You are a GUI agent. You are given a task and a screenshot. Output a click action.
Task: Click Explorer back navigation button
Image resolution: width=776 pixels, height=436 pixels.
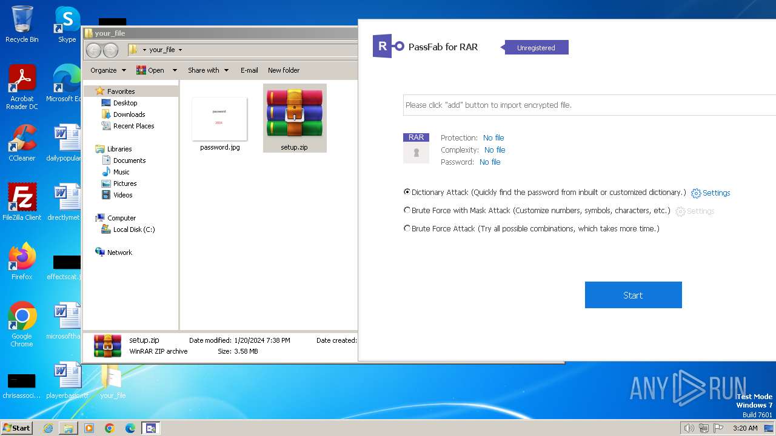click(93, 50)
